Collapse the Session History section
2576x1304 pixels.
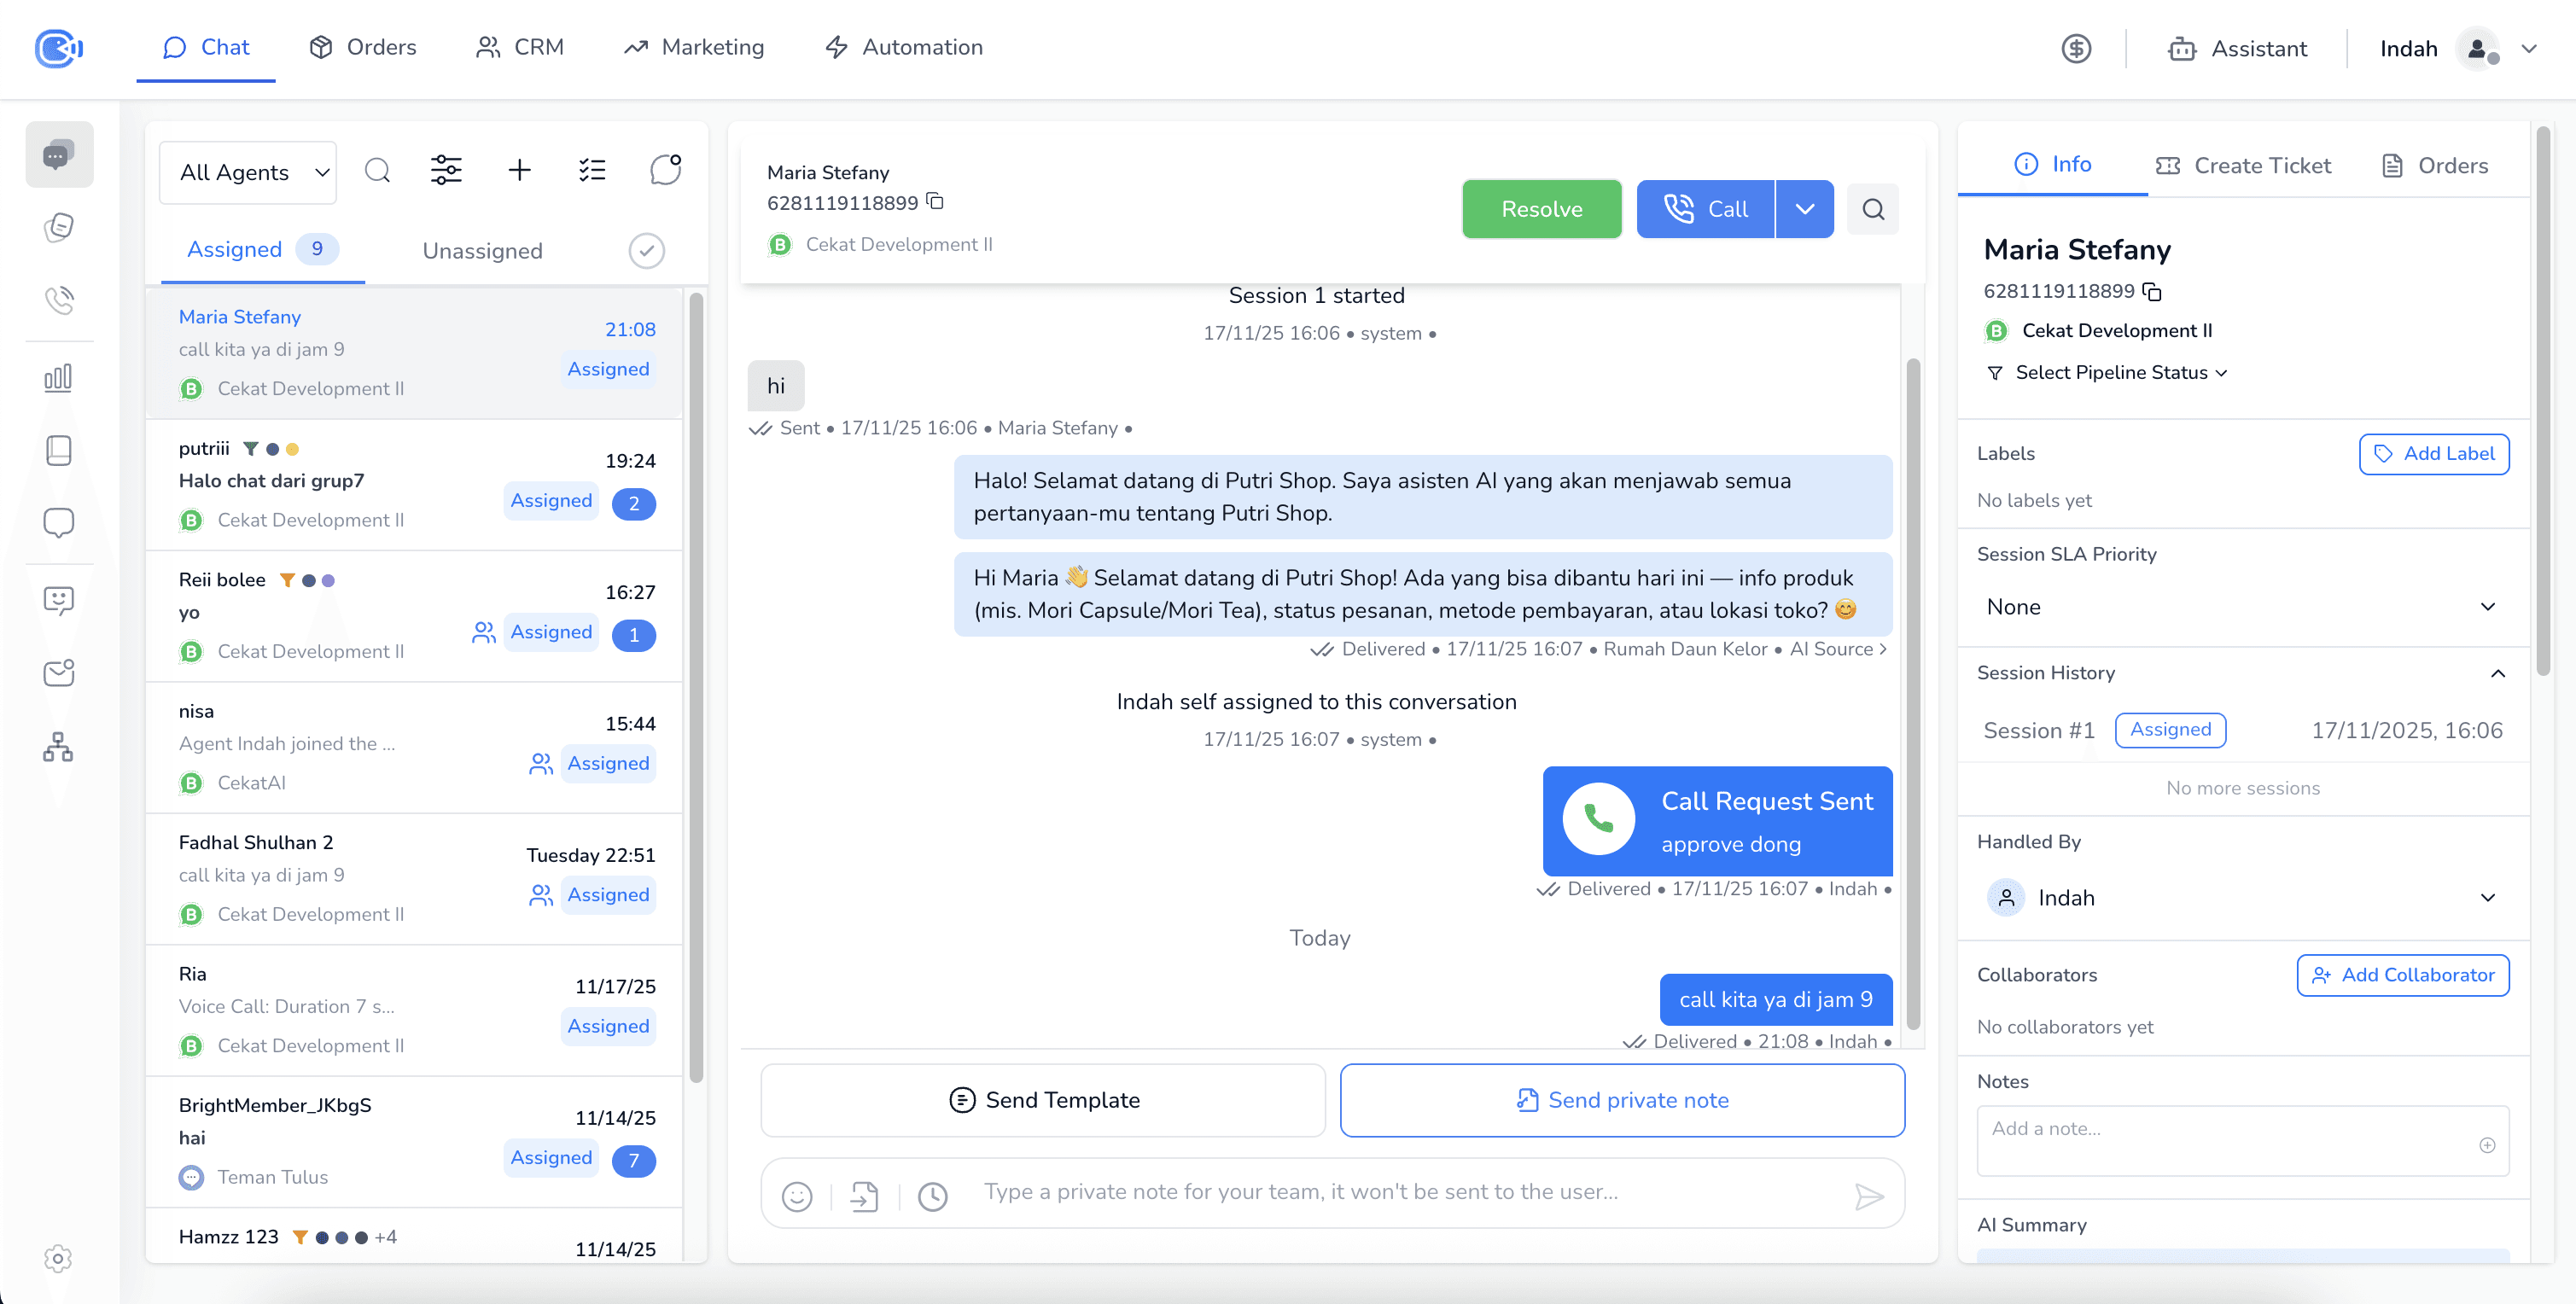click(2497, 673)
